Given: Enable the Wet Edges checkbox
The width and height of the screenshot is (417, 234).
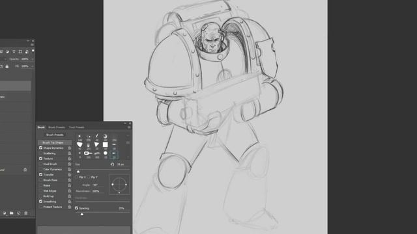Looking at the screenshot, I should (40, 190).
